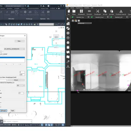Image resolution: width=131 pixels, height=131 pixels.
Task: Click the user account icon in CAD title bar
Action: pos(28,6)
